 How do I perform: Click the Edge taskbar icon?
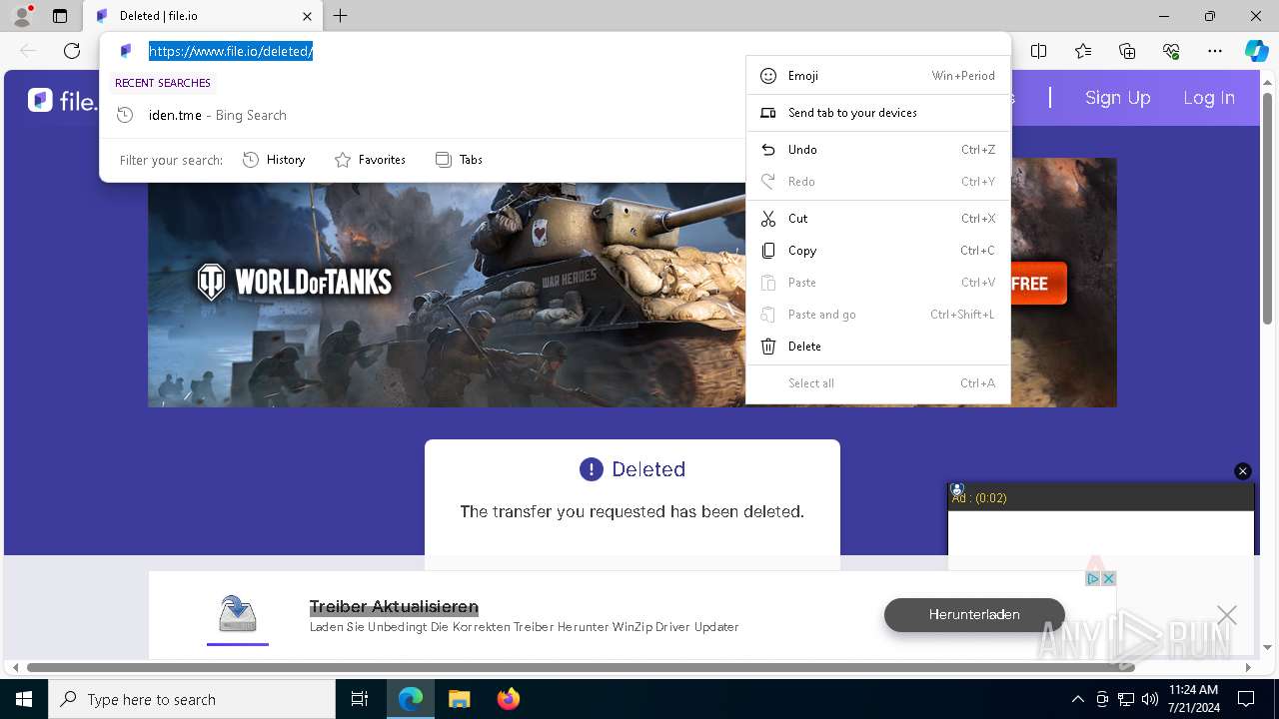(x=411, y=699)
